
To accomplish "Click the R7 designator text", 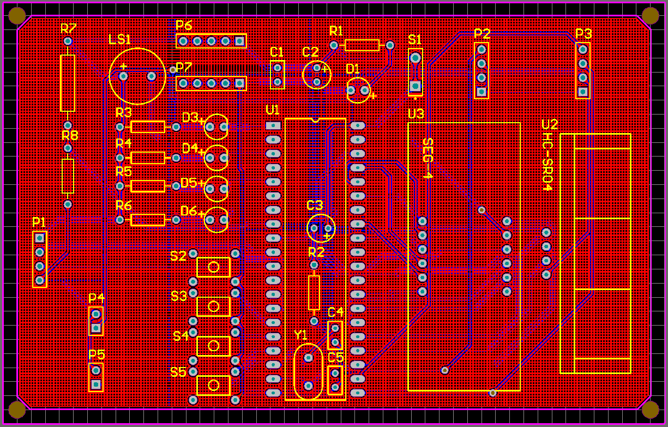I will pyautogui.click(x=68, y=28).
